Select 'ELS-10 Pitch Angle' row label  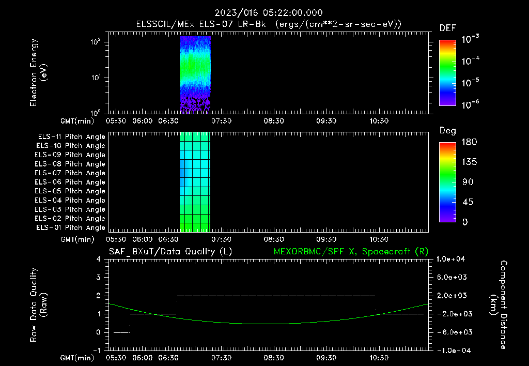point(70,146)
